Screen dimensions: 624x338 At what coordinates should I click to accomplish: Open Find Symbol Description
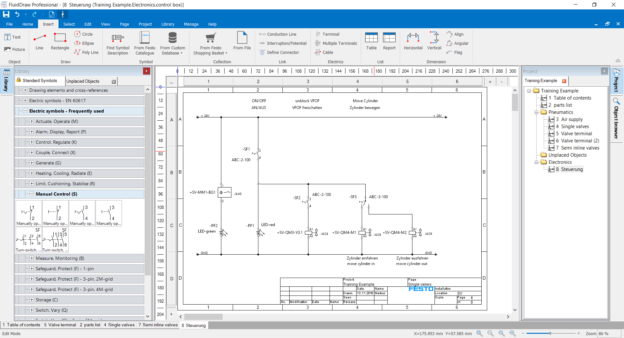(118, 44)
